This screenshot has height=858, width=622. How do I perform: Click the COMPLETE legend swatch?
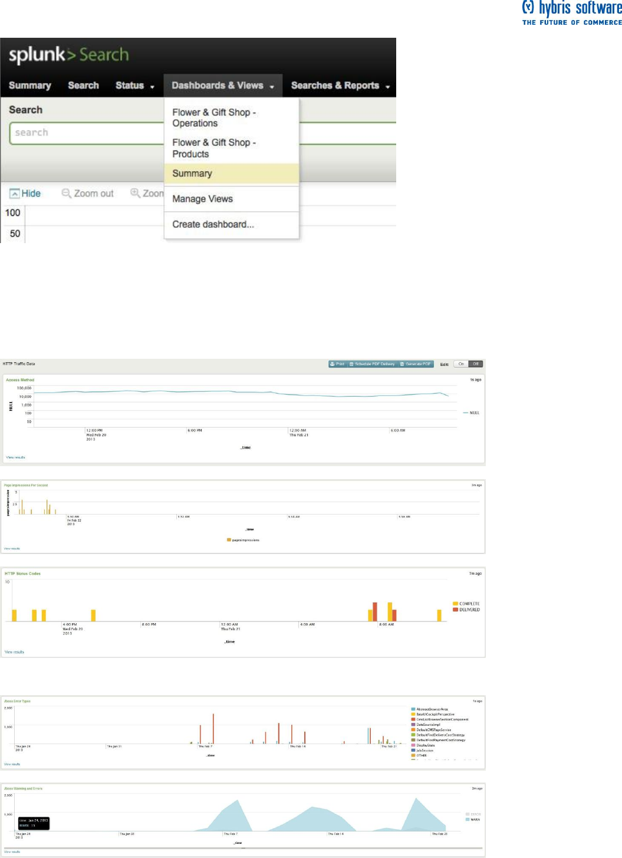(455, 604)
